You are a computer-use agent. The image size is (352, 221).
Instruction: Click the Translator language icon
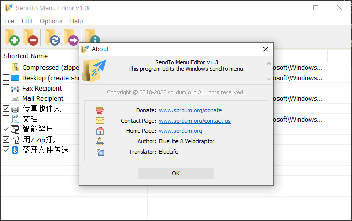tap(100, 152)
